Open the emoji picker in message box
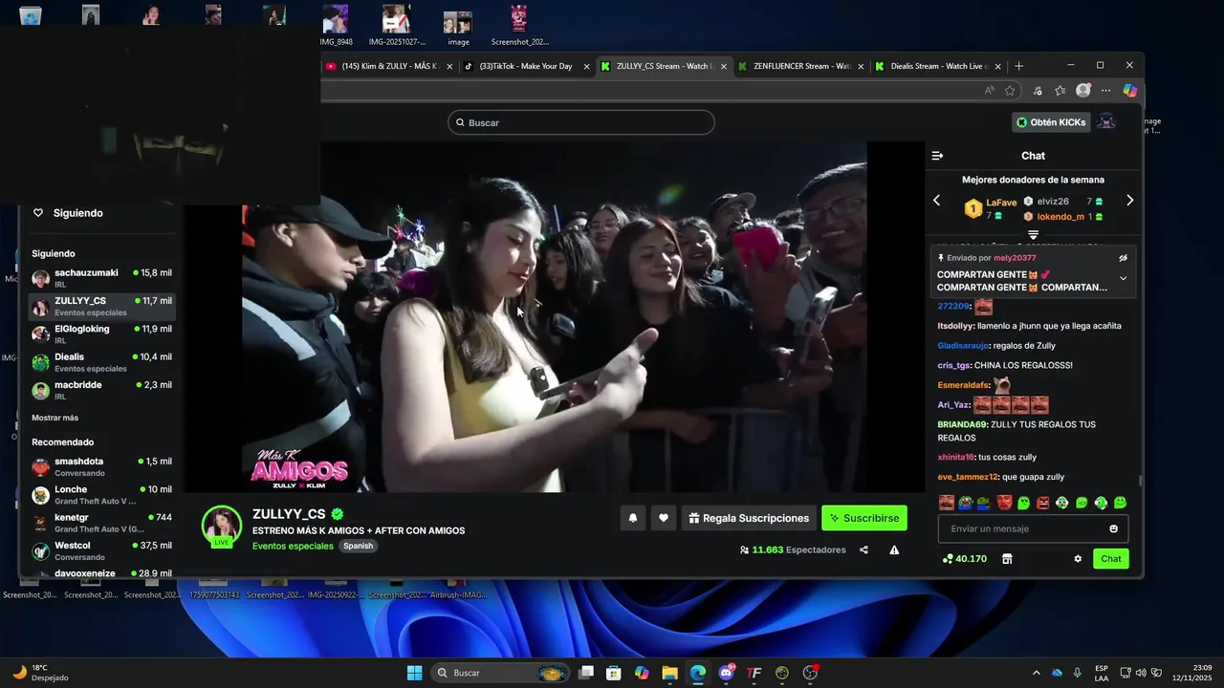This screenshot has height=688, width=1224. pyautogui.click(x=1113, y=528)
